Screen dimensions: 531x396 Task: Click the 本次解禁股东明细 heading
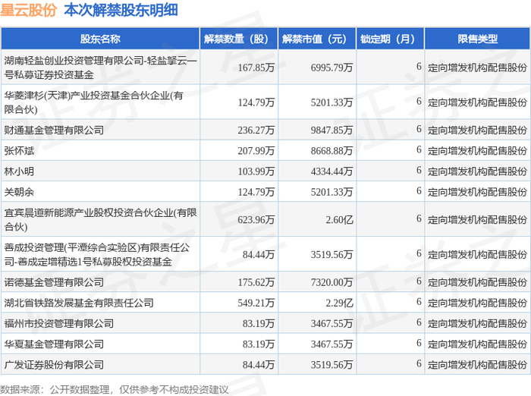click(x=121, y=10)
